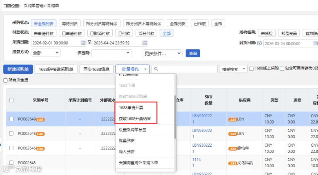Click 1688 badge beside supplier 义乌科凯

pos(232,163)
